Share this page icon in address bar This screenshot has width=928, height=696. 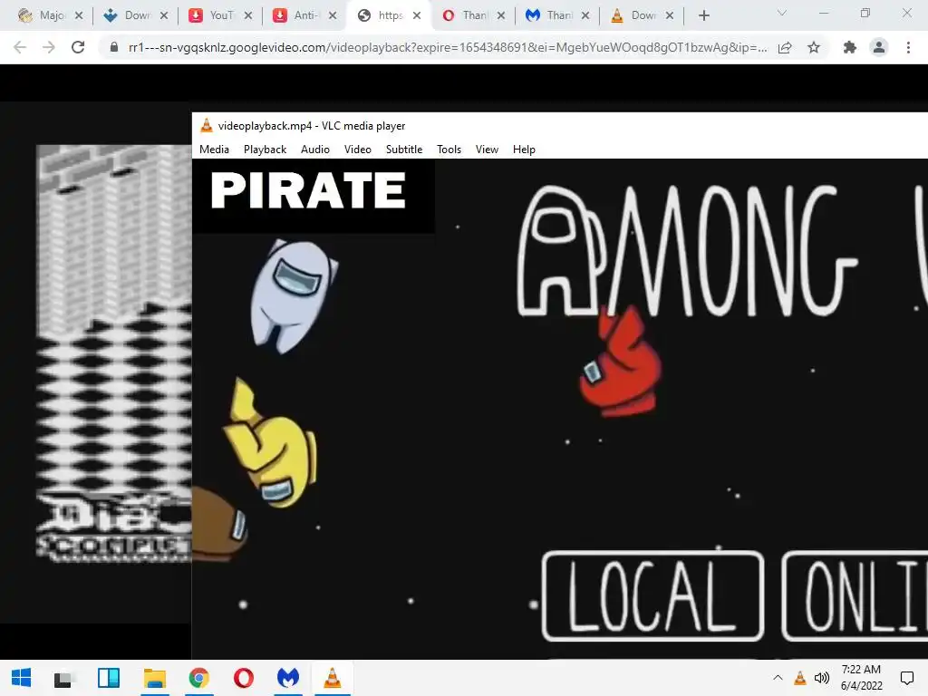pyautogui.click(x=785, y=47)
